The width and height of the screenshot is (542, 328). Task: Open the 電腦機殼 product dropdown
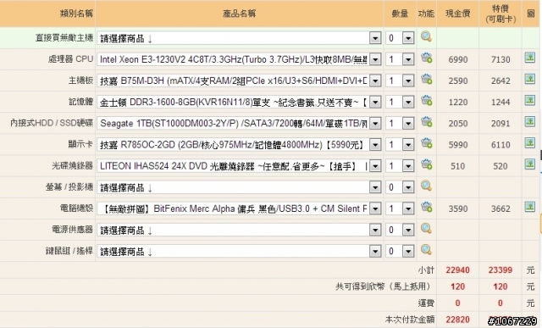pos(239,209)
